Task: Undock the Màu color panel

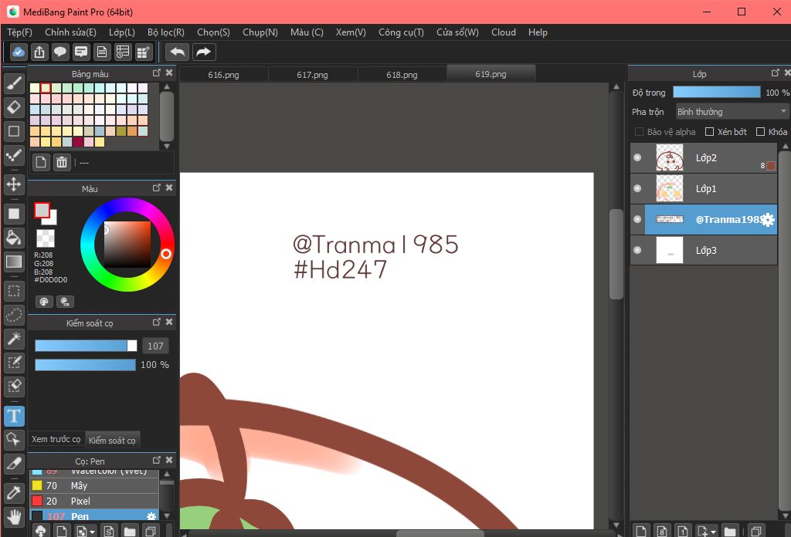Action: pyautogui.click(x=156, y=188)
